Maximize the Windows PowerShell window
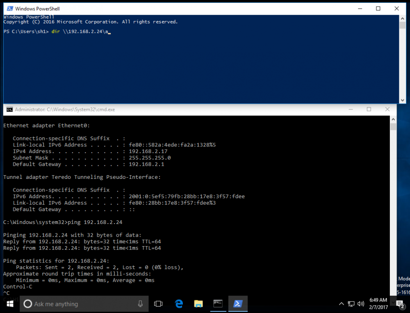 (x=378, y=9)
